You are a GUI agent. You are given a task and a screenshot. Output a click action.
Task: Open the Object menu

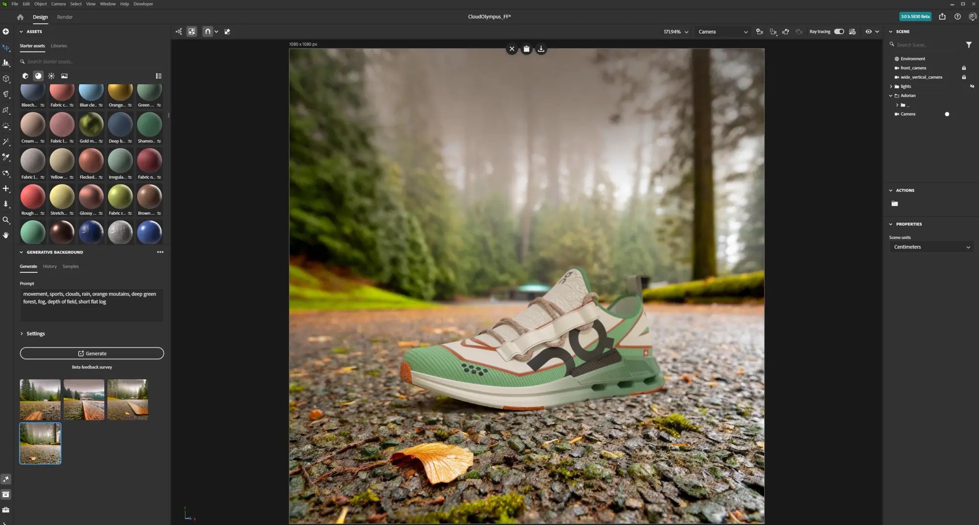[x=40, y=4]
